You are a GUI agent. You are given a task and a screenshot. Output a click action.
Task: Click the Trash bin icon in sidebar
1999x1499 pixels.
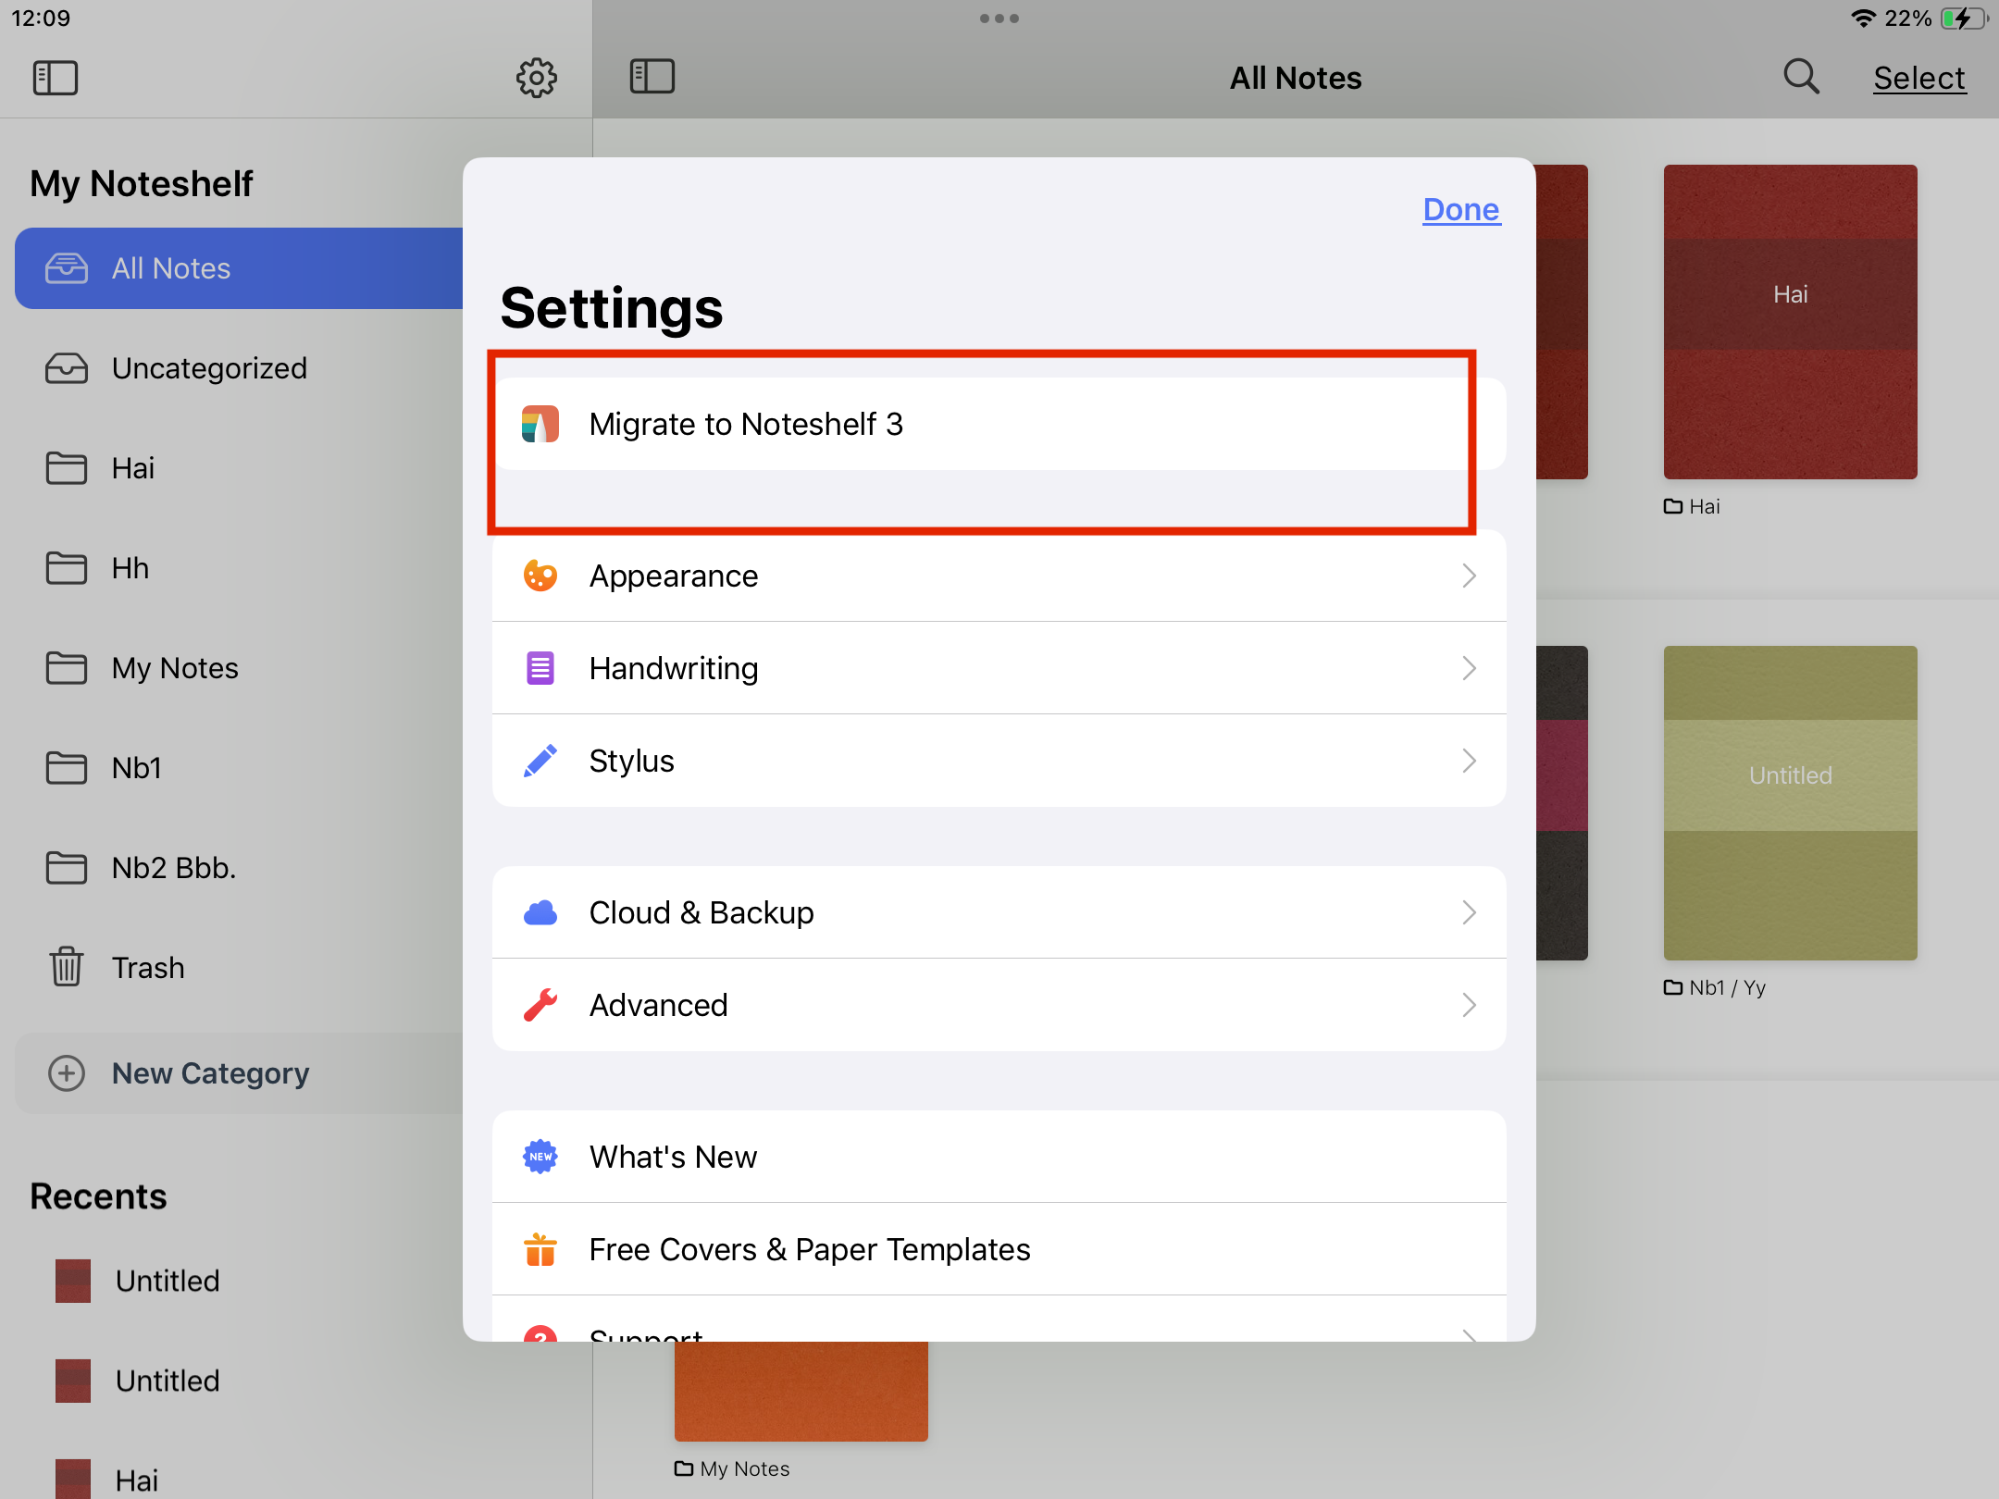coord(67,967)
